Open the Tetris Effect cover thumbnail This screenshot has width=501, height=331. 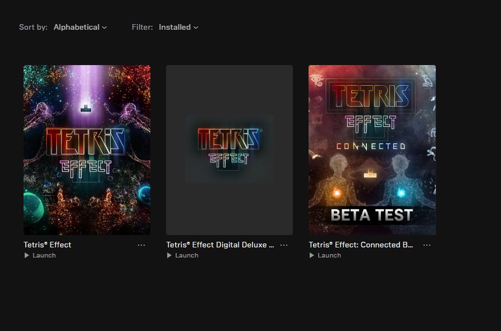[87, 150]
